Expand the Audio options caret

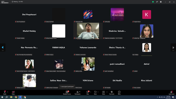pos(8,92)
